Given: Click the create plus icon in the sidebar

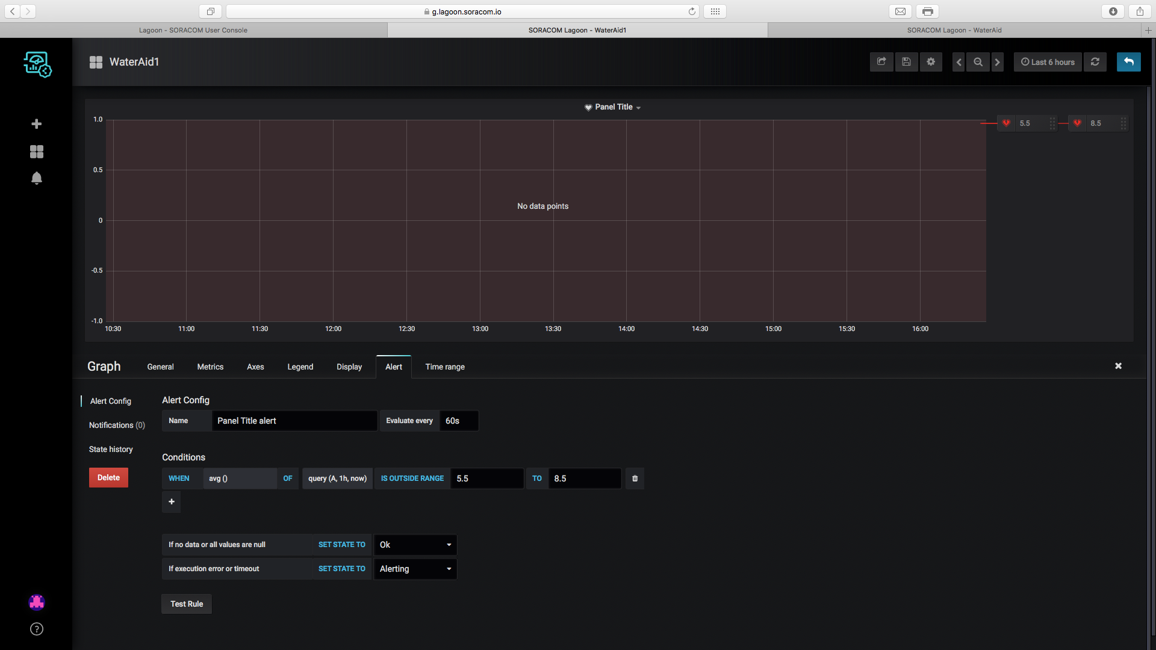Looking at the screenshot, I should coord(37,123).
